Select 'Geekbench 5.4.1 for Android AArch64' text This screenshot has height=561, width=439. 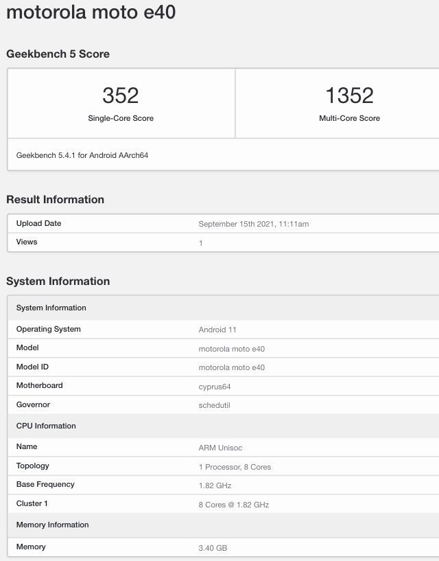tap(82, 155)
